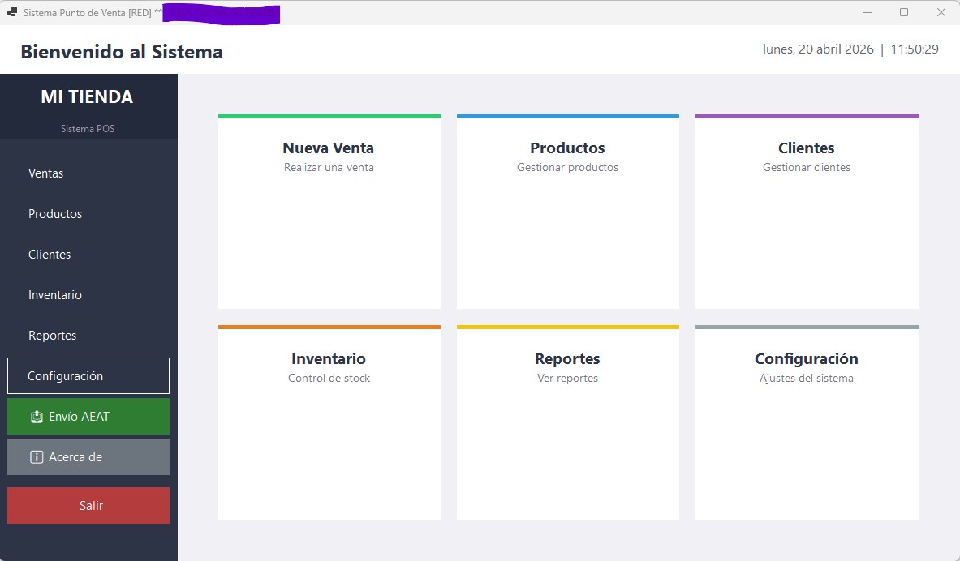
Task: Click the "Sistema Punto de Venta [RED]" window title
Action: [x=87, y=12]
